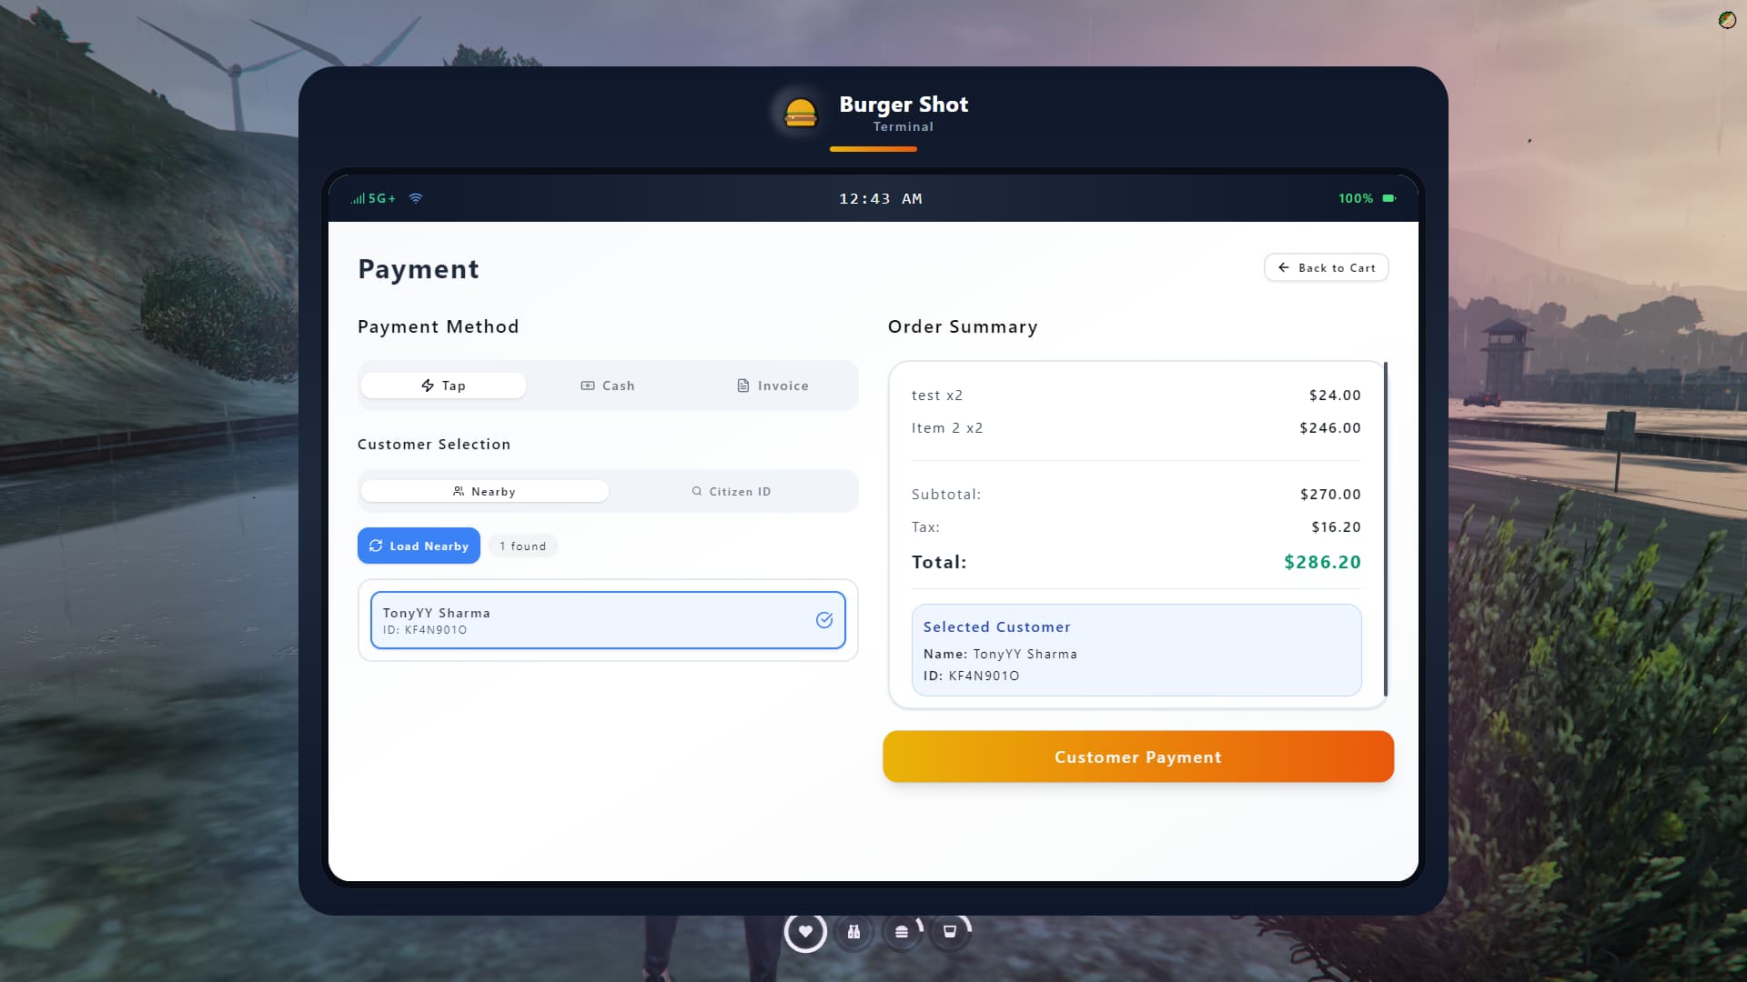Click the Wi-Fi status icon
The height and width of the screenshot is (982, 1747).
416,198
